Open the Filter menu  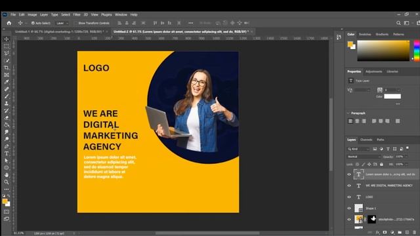click(x=77, y=14)
